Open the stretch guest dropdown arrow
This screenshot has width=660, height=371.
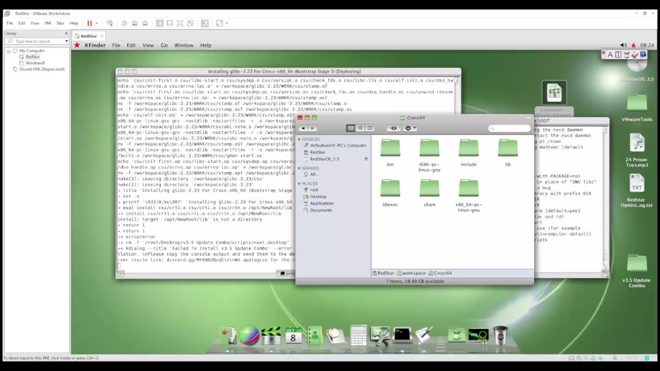226,23
